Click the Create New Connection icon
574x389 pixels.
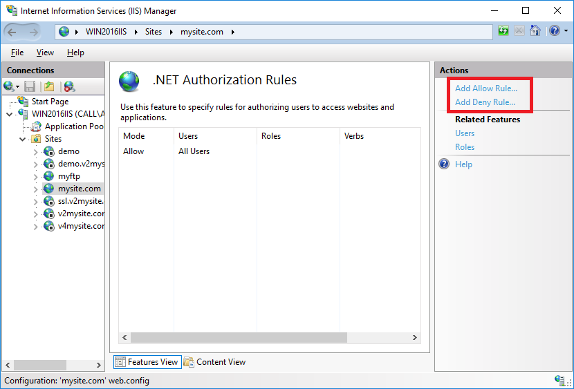(9, 86)
